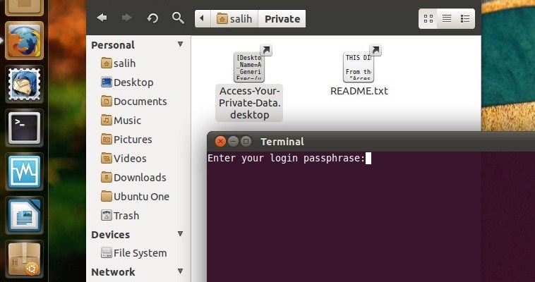
Task: Open Terminal from the launcher dock
Action: [x=24, y=128]
